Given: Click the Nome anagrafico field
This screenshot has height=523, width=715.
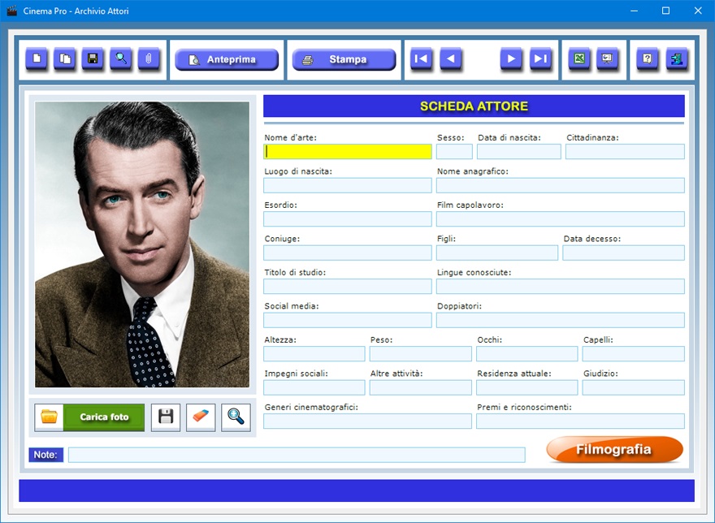Looking at the screenshot, I should (561, 185).
